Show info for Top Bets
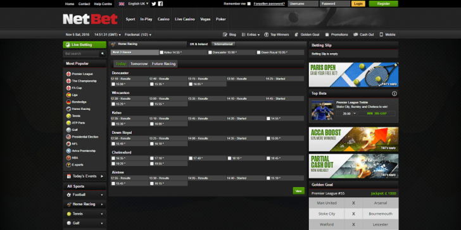Image resolution: width=461 pixels, height=230 pixels. (x=395, y=94)
